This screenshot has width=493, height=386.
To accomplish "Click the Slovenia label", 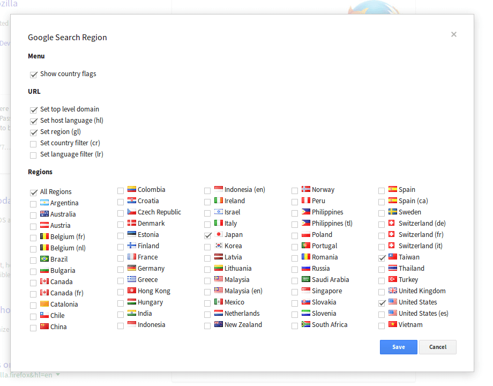I will point(324,313).
